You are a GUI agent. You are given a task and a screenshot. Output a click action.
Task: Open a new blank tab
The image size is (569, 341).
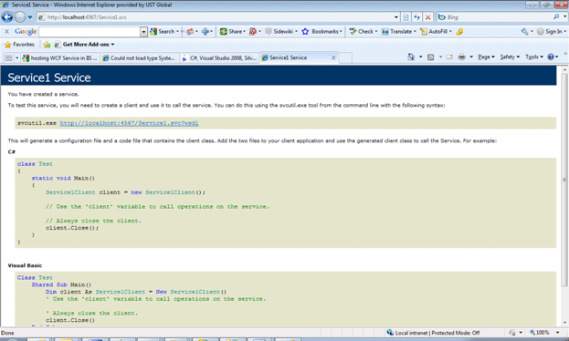(345, 58)
